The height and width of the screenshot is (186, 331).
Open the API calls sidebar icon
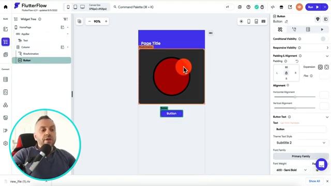coord(6,92)
